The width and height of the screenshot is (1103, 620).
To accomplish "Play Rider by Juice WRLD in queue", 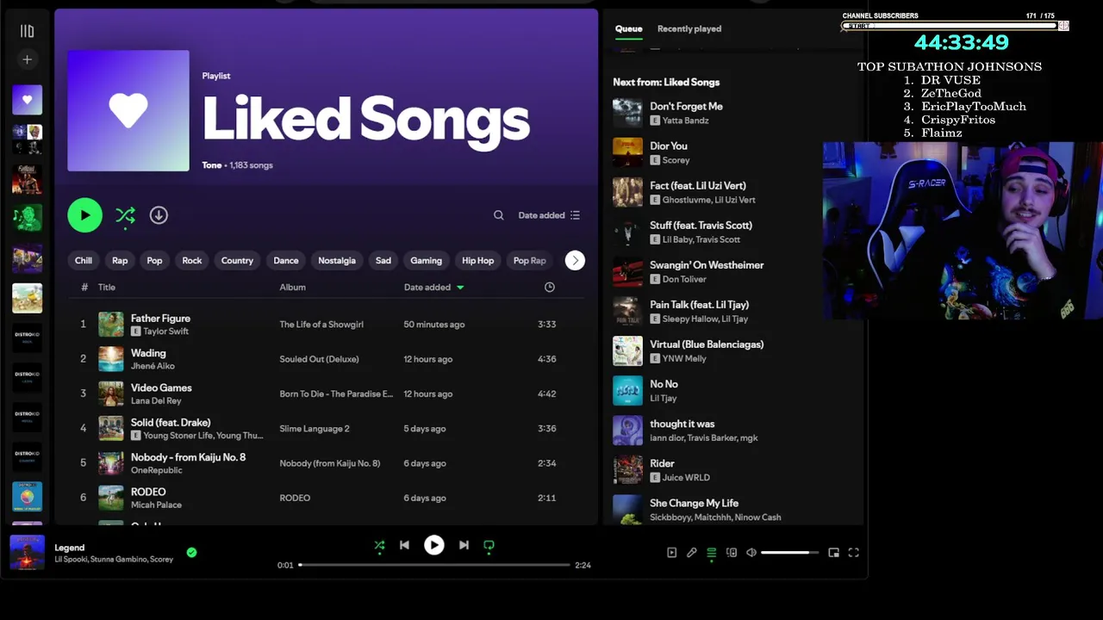I will (732, 469).
